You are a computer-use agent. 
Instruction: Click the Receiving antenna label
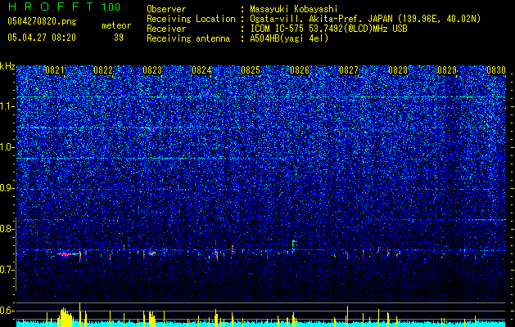tap(188, 38)
